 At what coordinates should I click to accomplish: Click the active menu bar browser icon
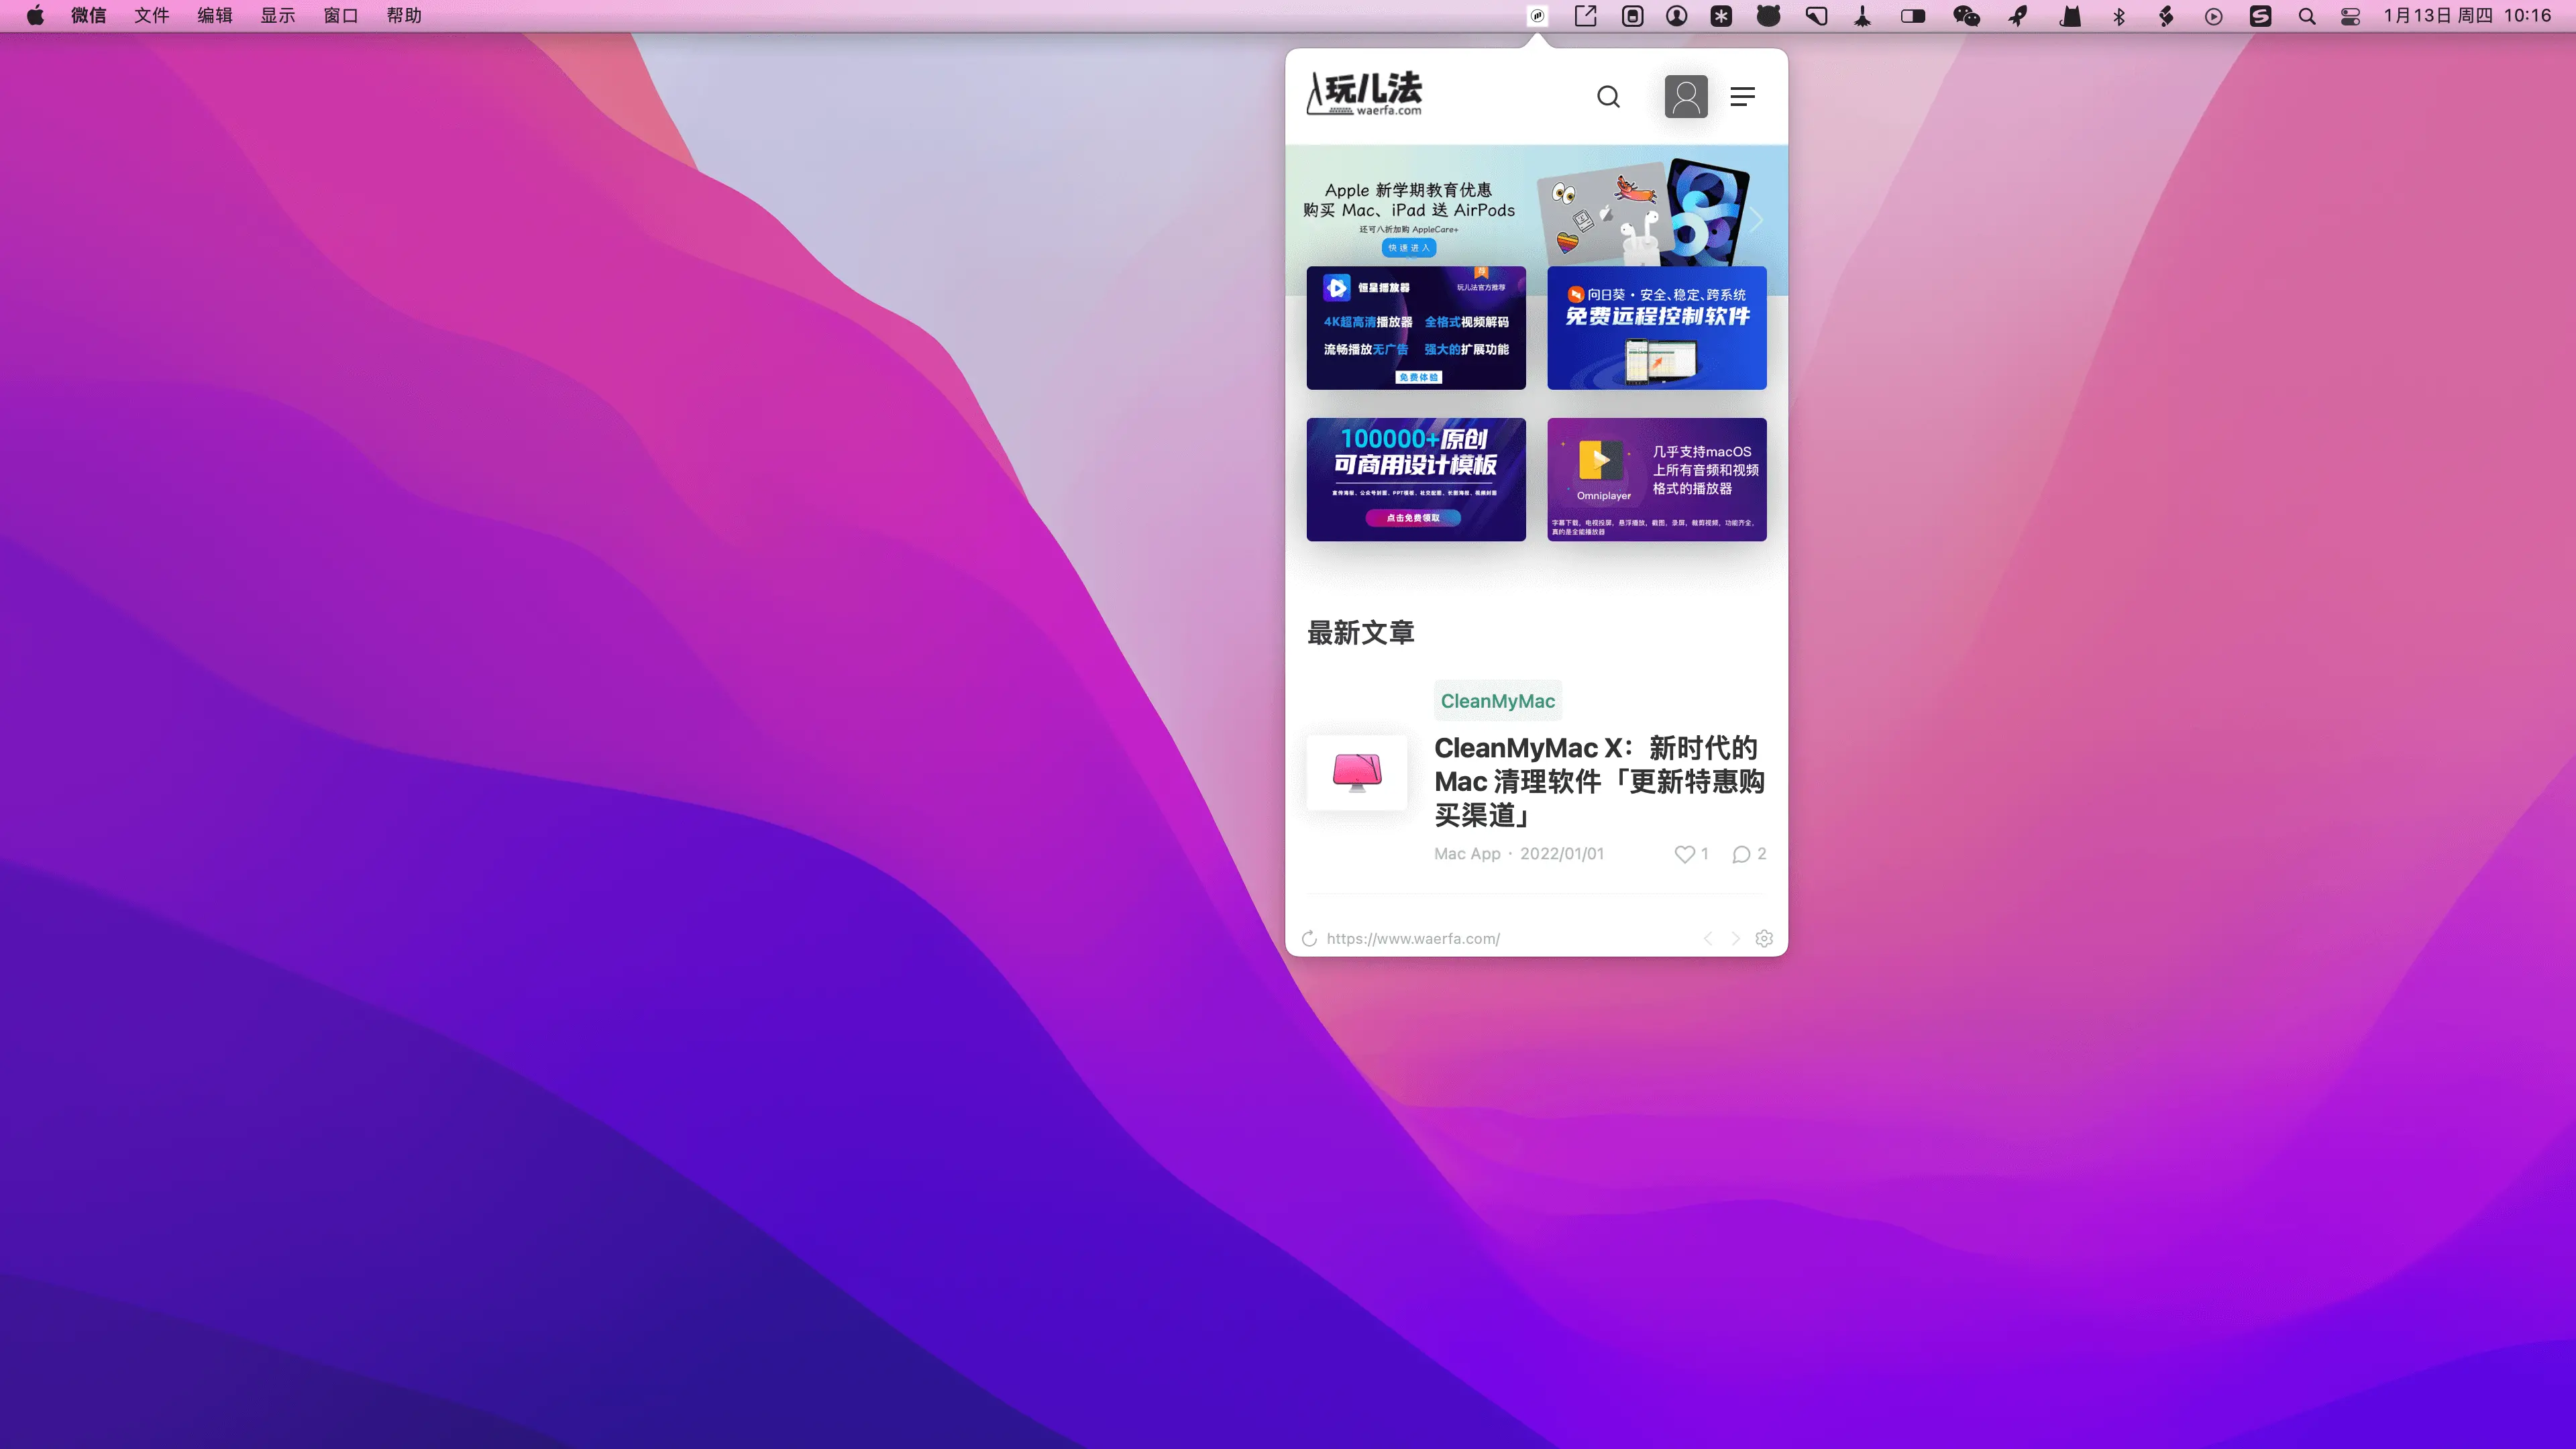[1538, 16]
